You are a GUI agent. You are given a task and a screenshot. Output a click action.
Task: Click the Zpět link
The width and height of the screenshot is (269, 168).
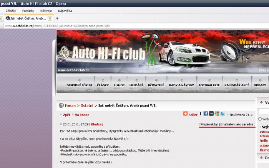pyautogui.click(x=66, y=115)
